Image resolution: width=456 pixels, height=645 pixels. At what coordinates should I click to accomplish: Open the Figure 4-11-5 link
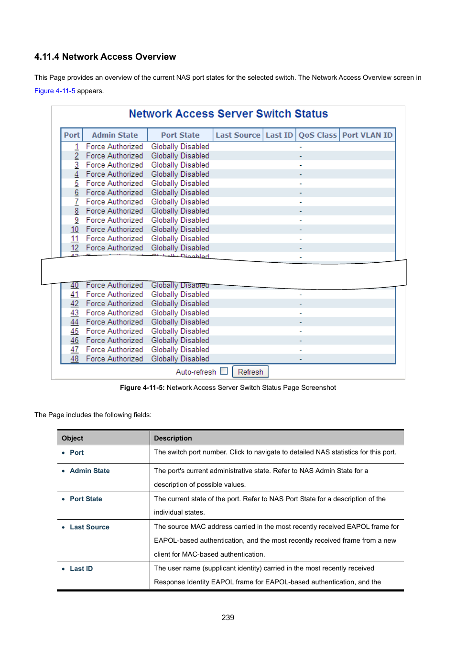pyautogui.click(x=54, y=91)
